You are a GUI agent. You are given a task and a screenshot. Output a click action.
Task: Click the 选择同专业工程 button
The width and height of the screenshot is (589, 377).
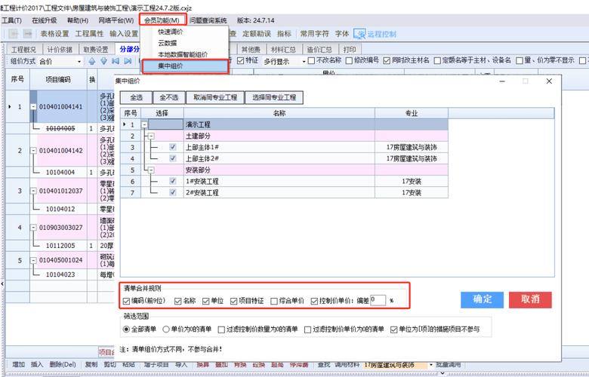tap(274, 97)
